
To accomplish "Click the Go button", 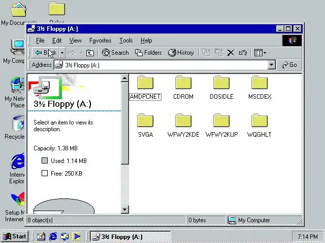I will click(x=289, y=65).
